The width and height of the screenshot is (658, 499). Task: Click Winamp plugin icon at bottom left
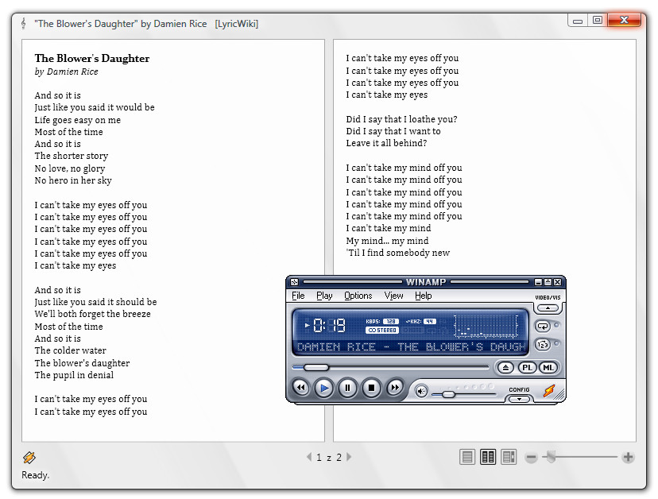click(29, 457)
